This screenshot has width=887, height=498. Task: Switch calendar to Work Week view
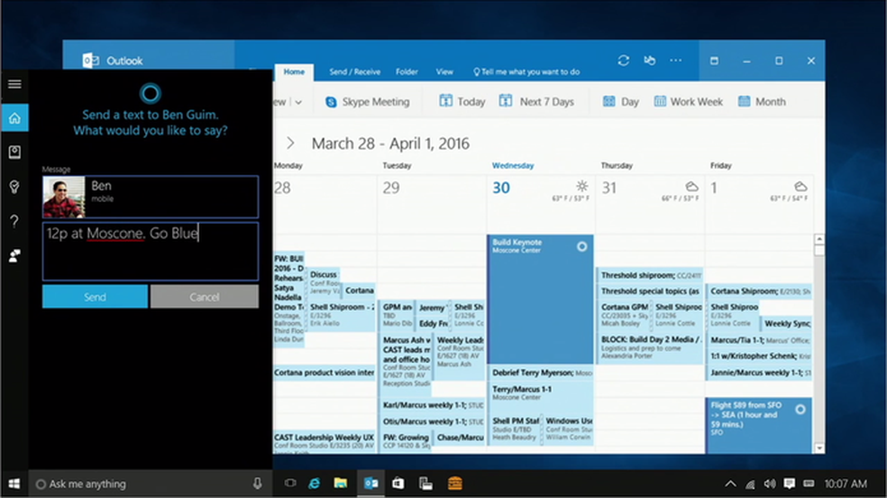pyautogui.click(x=689, y=102)
